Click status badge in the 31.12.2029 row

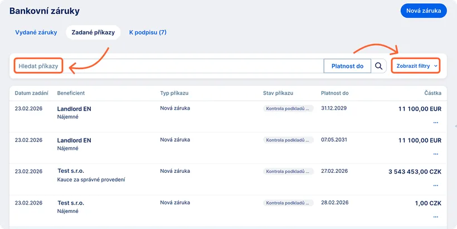(288, 108)
